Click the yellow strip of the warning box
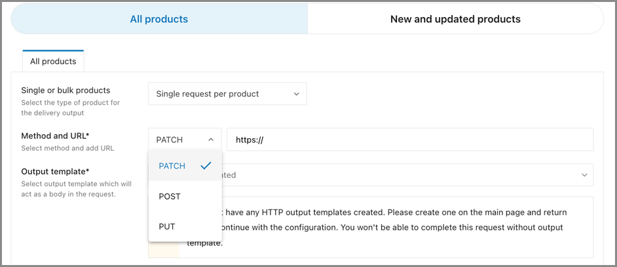This screenshot has height=267, width=617. tap(164, 249)
